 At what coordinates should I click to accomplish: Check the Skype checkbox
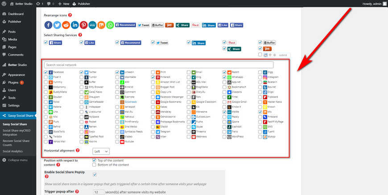coord(189,126)
